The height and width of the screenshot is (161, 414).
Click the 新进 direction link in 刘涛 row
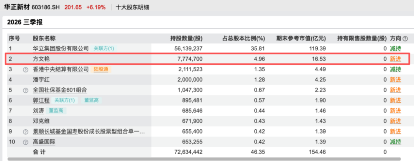click(396, 111)
